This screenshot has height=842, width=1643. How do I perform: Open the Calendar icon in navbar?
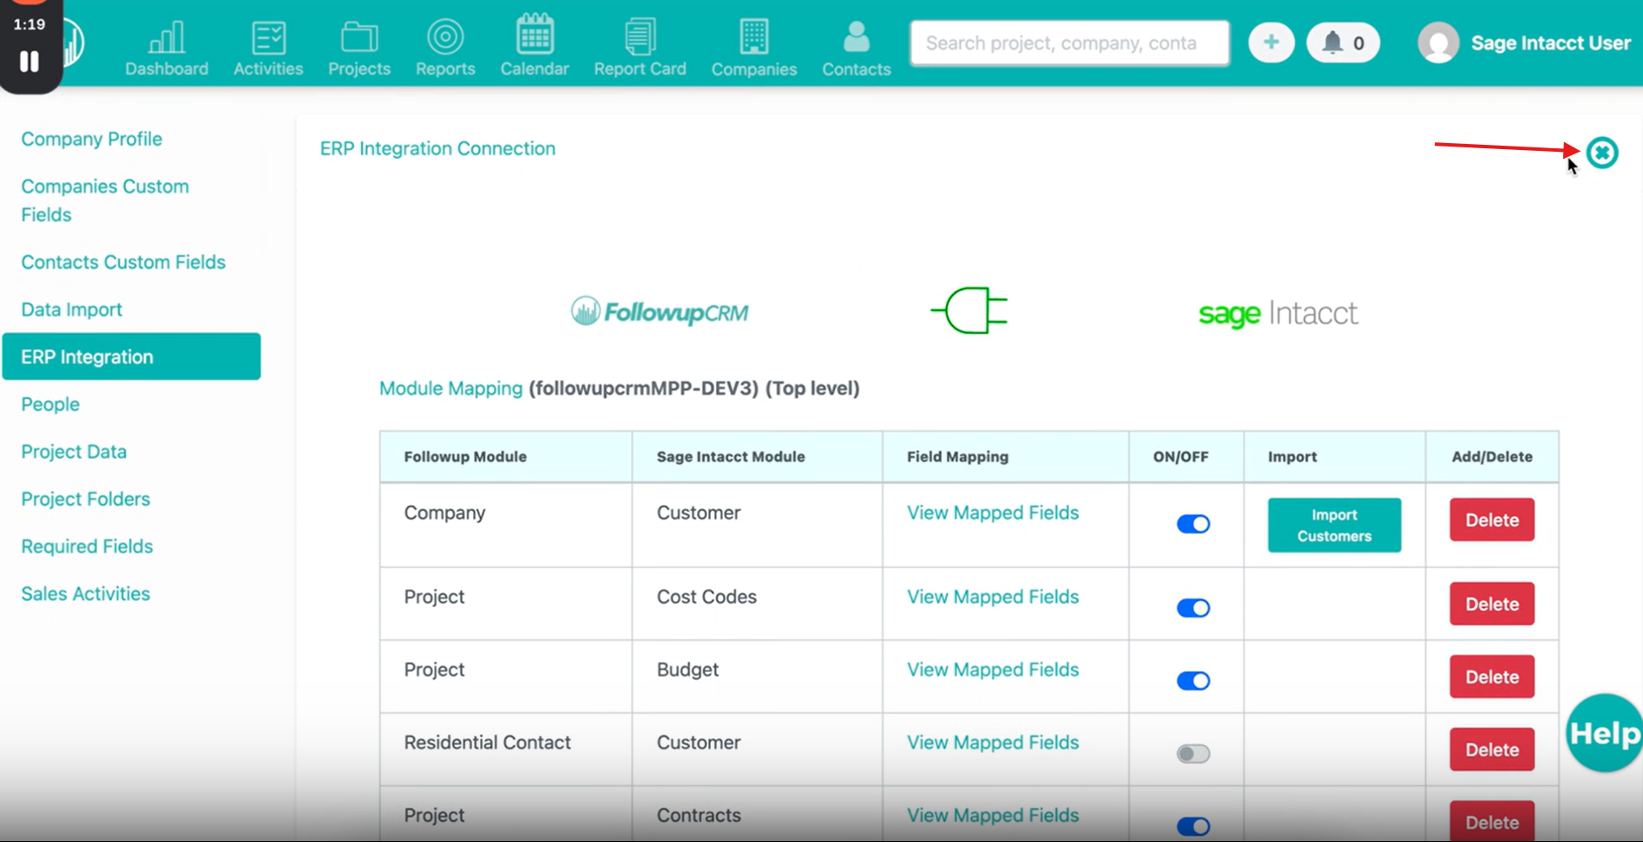click(x=535, y=36)
